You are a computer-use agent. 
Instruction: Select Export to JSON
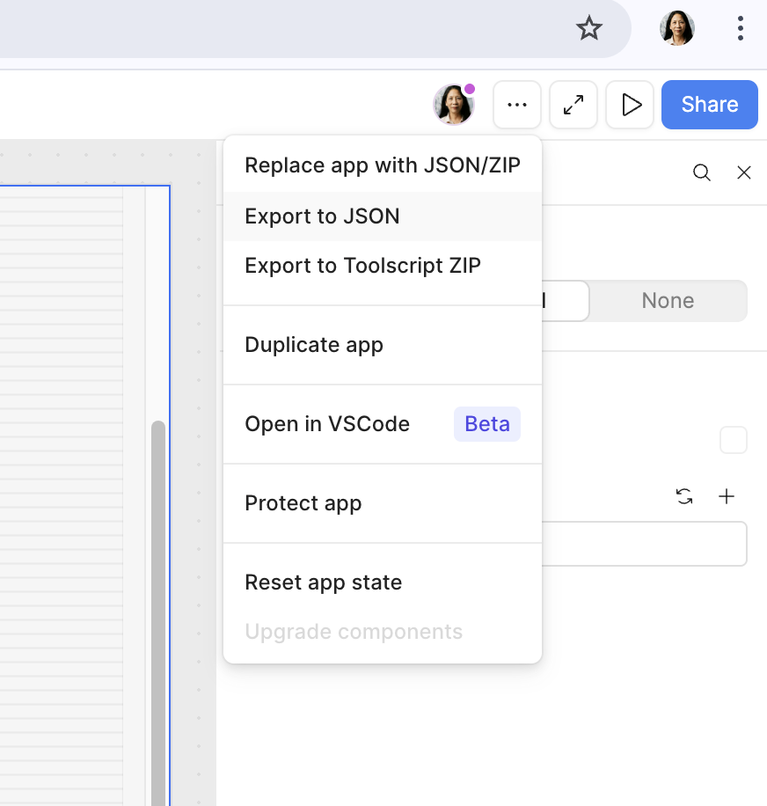(x=322, y=216)
